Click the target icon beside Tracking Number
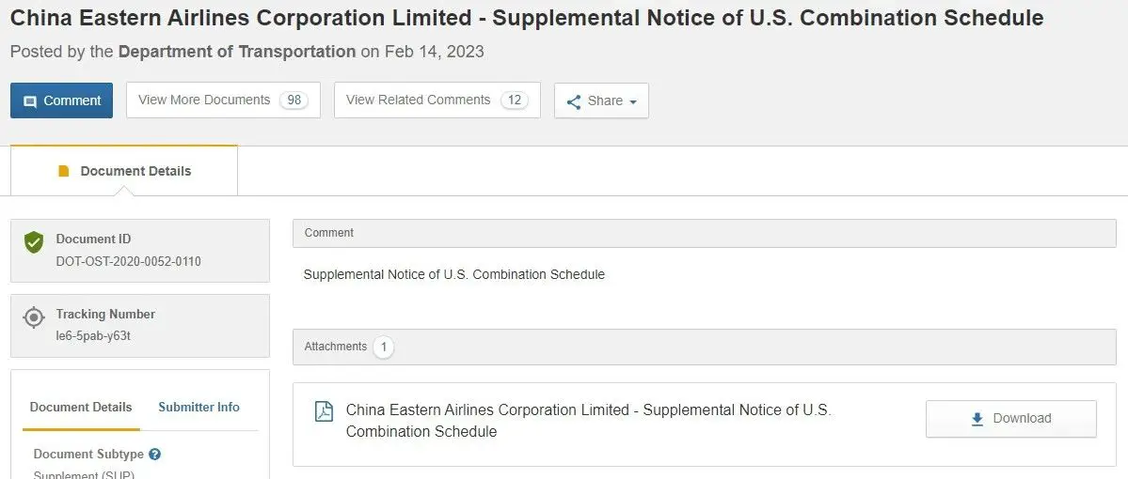The height and width of the screenshot is (479, 1128). (34, 317)
